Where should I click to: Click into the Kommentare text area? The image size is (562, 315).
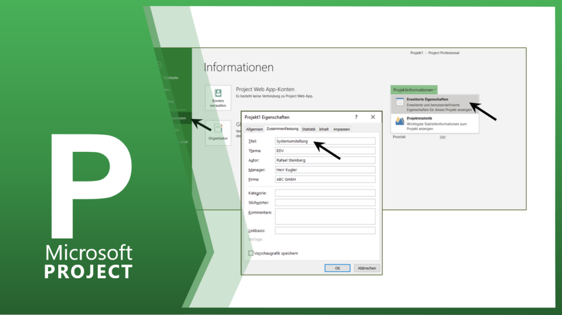click(x=325, y=216)
